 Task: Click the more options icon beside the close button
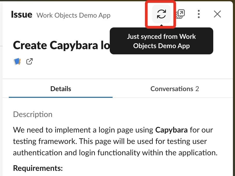pos(199,14)
